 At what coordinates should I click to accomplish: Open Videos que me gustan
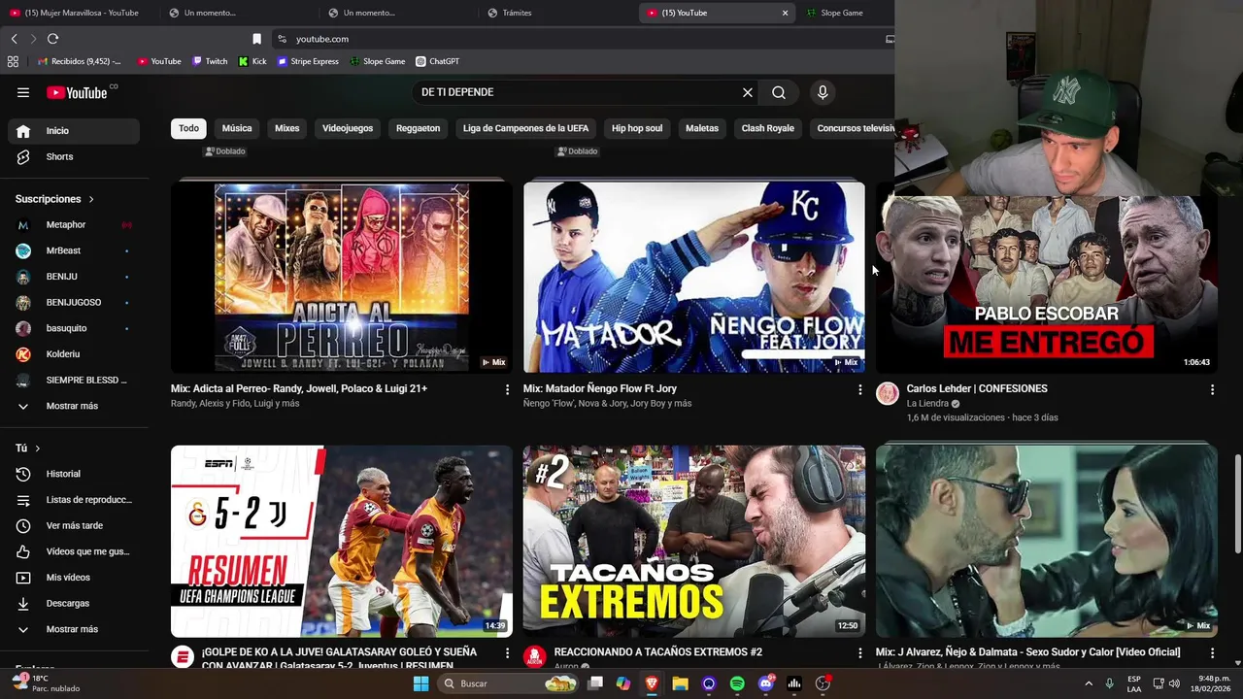click(74, 551)
